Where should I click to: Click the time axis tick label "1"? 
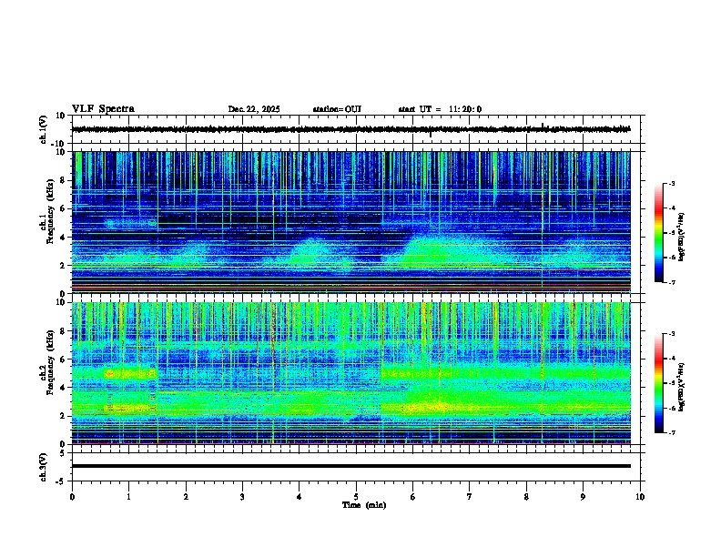(x=128, y=497)
